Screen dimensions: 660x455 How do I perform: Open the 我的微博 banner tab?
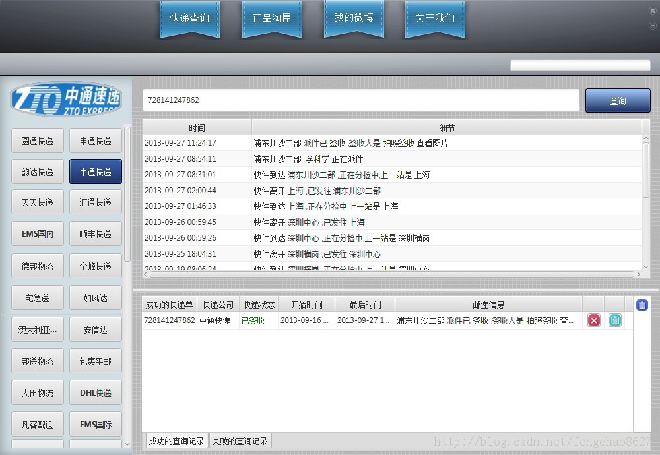354,18
